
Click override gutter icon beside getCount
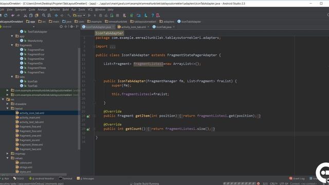tap(88, 129)
